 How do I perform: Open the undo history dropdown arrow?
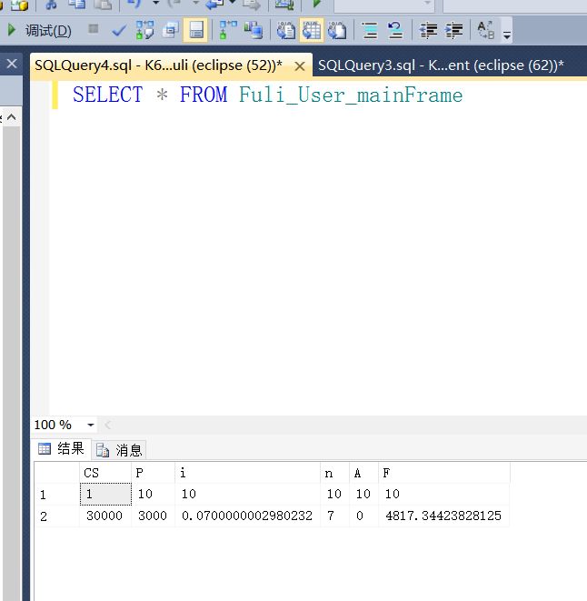pos(155,3)
